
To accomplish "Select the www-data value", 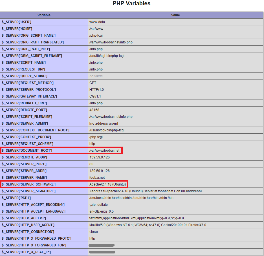I will point(97,22).
